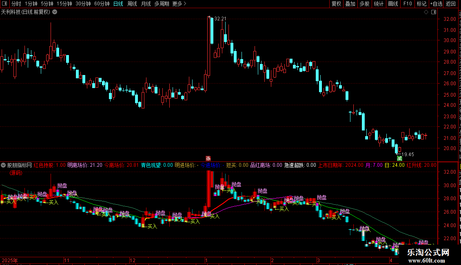Expand the 股朋指标网 indicator dropdown circle
461x265 pixels.
[x=3, y=165]
